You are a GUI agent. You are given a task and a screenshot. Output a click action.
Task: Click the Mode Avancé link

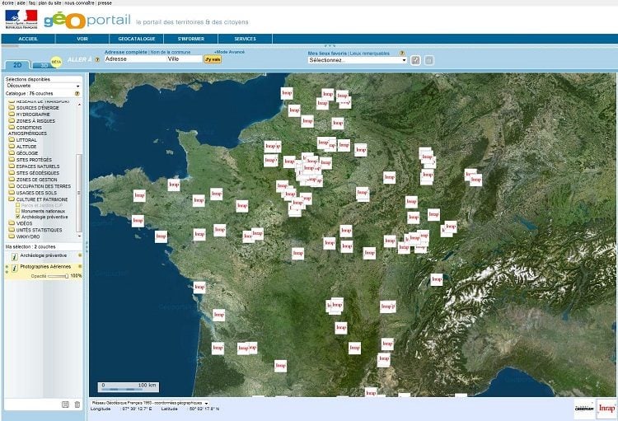(230, 51)
